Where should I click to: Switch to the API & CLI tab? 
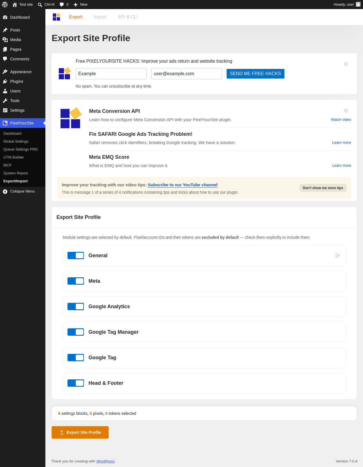(x=128, y=17)
